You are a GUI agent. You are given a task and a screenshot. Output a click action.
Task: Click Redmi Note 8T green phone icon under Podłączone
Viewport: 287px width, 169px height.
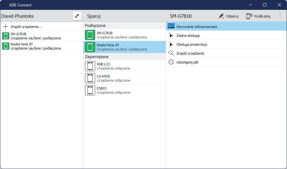click(90, 47)
